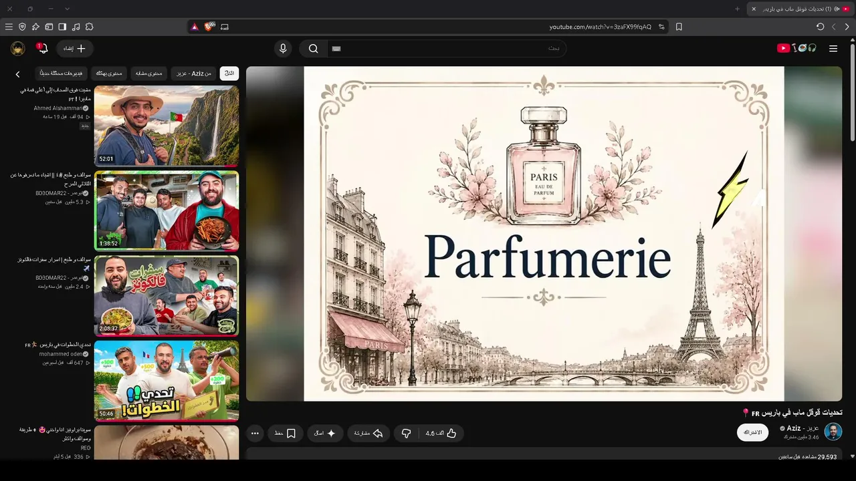The width and height of the screenshot is (856, 481).
Task: Click the Ask (اسأل) AI button
Action: pyautogui.click(x=324, y=434)
